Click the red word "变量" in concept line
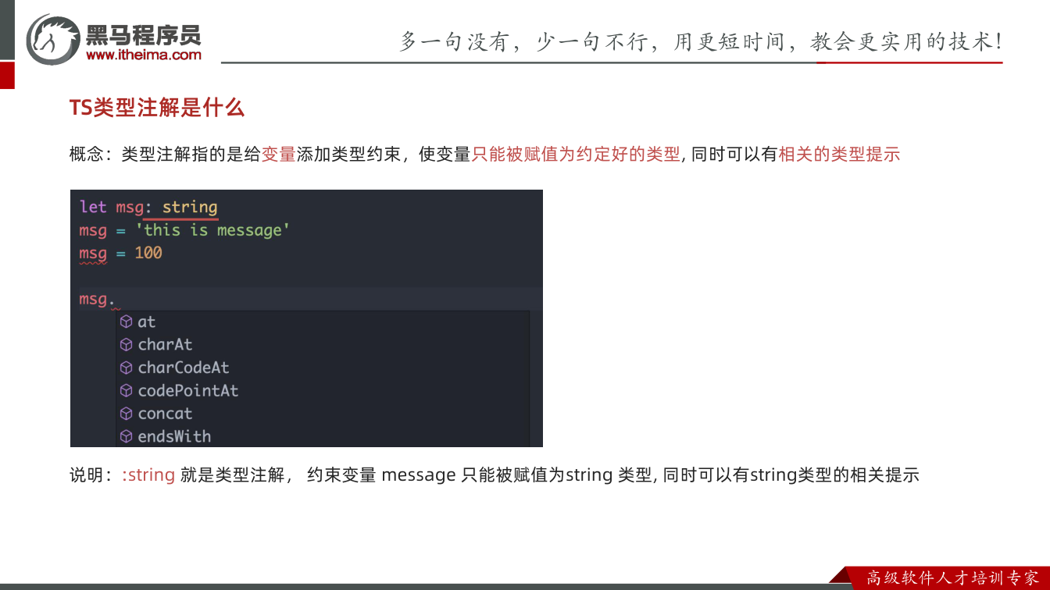This screenshot has height=590, width=1050. pos(278,155)
